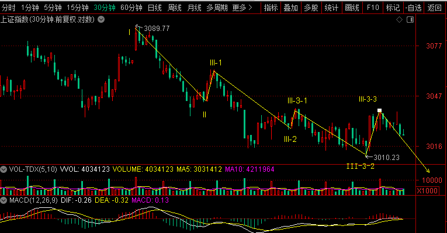The width and height of the screenshot is (447, 233).
Task: Click the X1000 volume scale box
Action: coord(427,190)
